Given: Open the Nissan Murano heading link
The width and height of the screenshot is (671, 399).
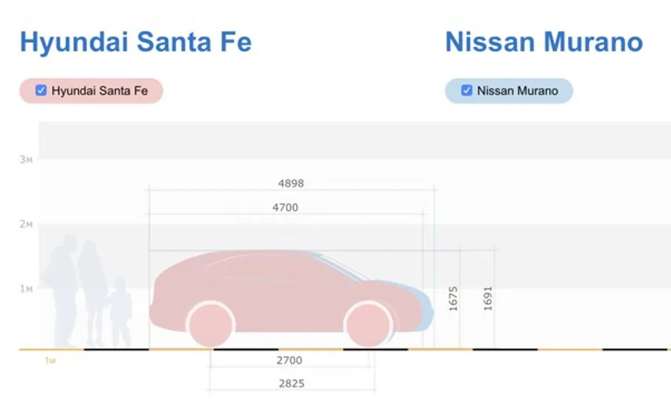Looking at the screenshot, I should pyautogui.click(x=544, y=42).
